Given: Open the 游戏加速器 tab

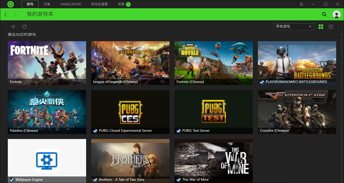Looking at the screenshot, I should (x=99, y=4).
